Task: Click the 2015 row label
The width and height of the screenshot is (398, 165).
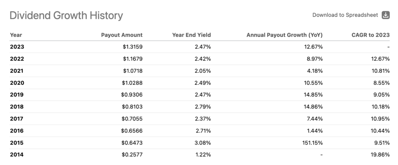Action: tap(17, 143)
